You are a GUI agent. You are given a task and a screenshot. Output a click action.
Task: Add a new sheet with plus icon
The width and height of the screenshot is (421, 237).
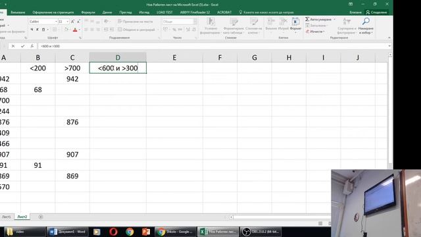pos(41,217)
